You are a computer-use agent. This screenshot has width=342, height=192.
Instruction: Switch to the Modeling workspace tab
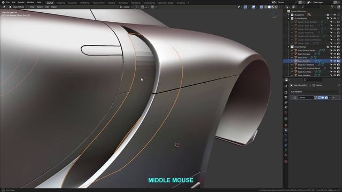click(60, 3)
